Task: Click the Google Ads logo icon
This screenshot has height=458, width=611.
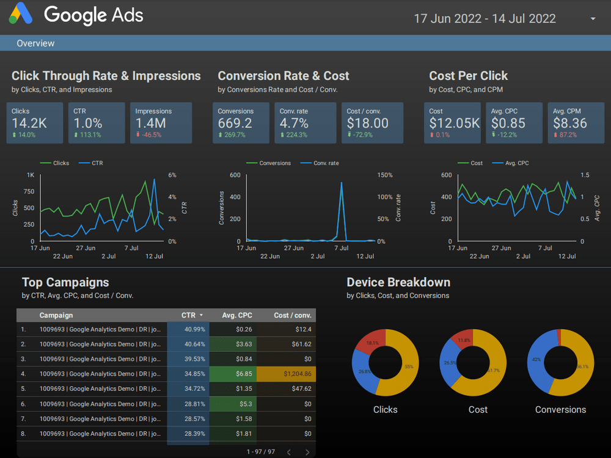Action: coord(21,13)
